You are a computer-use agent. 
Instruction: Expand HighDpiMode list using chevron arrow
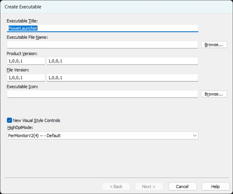[195, 136]
